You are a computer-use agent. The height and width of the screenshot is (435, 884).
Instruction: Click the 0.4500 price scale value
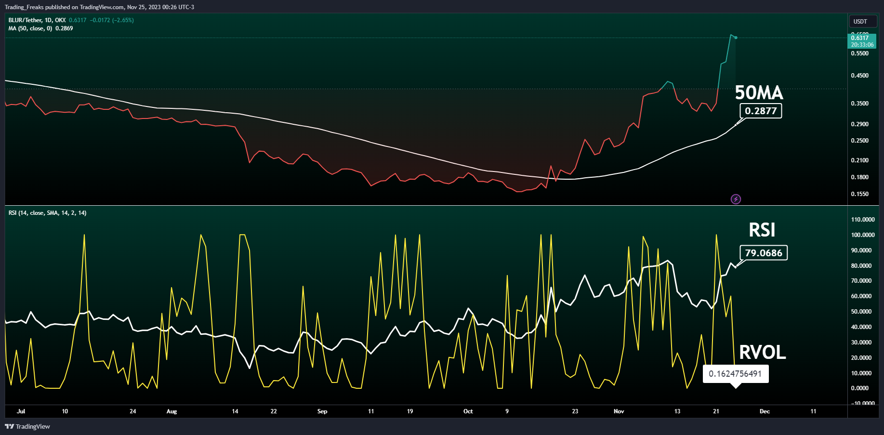860,76
